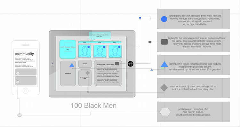Click the strategies + lectures heading
Image resolution: width=240 pixels, height=127 pixels.
[105, 65]
